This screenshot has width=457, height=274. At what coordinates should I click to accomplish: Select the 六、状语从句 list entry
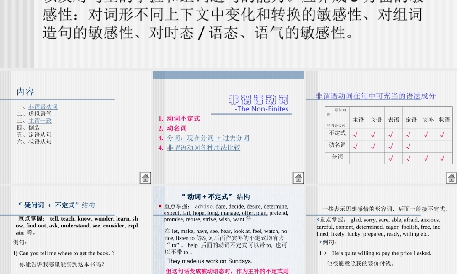[34, 142]
